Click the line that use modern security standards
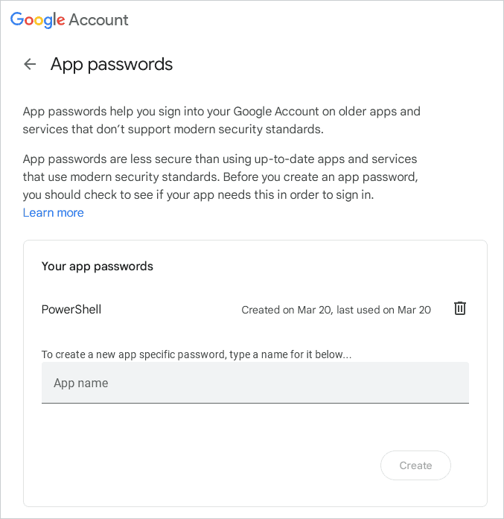The height and width of the screenshot is (519, 504). coord(220,177)
